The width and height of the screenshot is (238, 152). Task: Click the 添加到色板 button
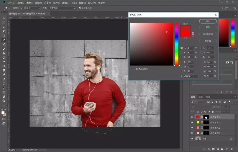coord(208,34)
